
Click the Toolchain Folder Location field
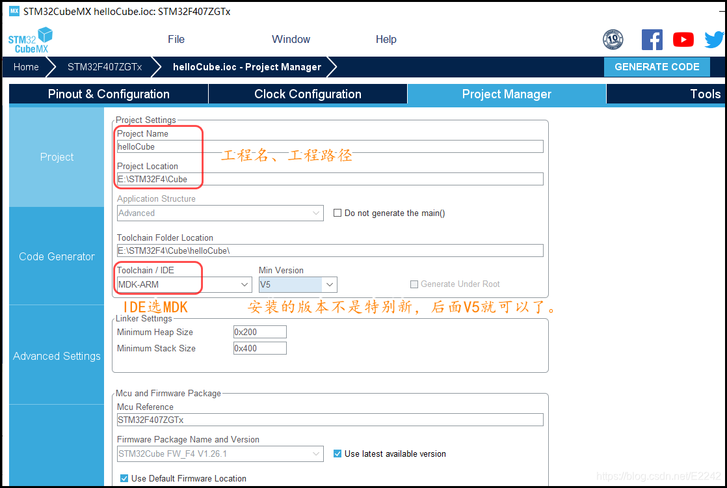(x=330, y=251)
